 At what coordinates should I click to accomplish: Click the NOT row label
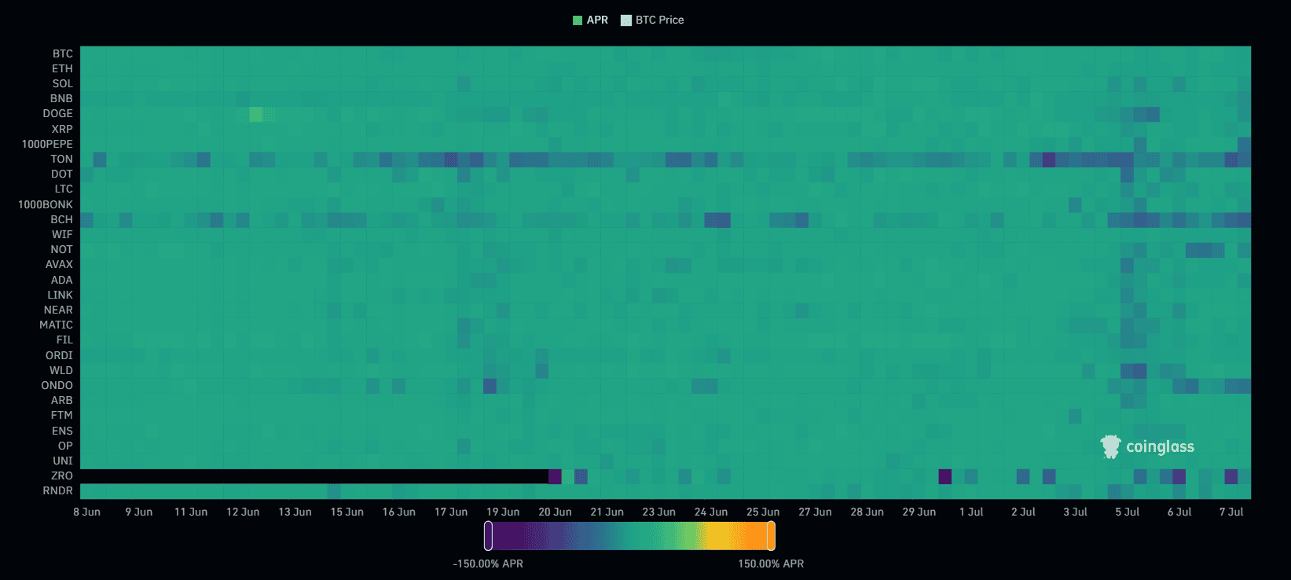[x=62, y=249]
